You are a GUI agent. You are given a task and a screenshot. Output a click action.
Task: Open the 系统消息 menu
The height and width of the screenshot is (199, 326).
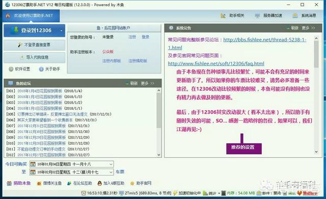coord(305,16)
